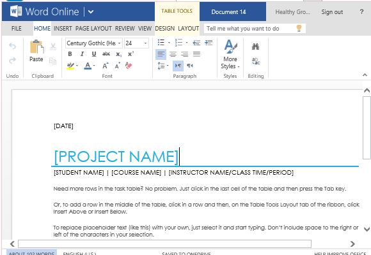The height and width of the screenshot is (255, 371).
Task: Toggle Bold formatting
Action: point(70,54)
